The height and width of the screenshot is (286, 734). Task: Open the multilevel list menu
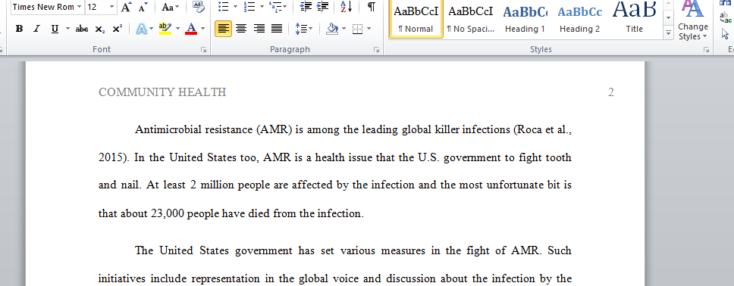coord(278,7)
